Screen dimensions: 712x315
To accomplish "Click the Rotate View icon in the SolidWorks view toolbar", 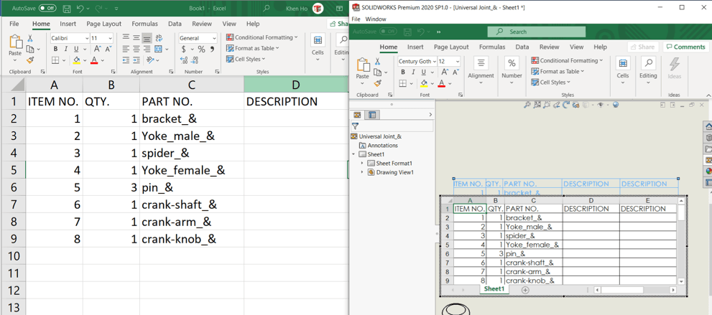I will [565, 105].
